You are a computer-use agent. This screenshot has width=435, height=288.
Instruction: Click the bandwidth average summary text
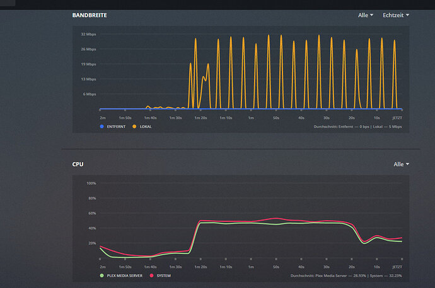[357, 127]
